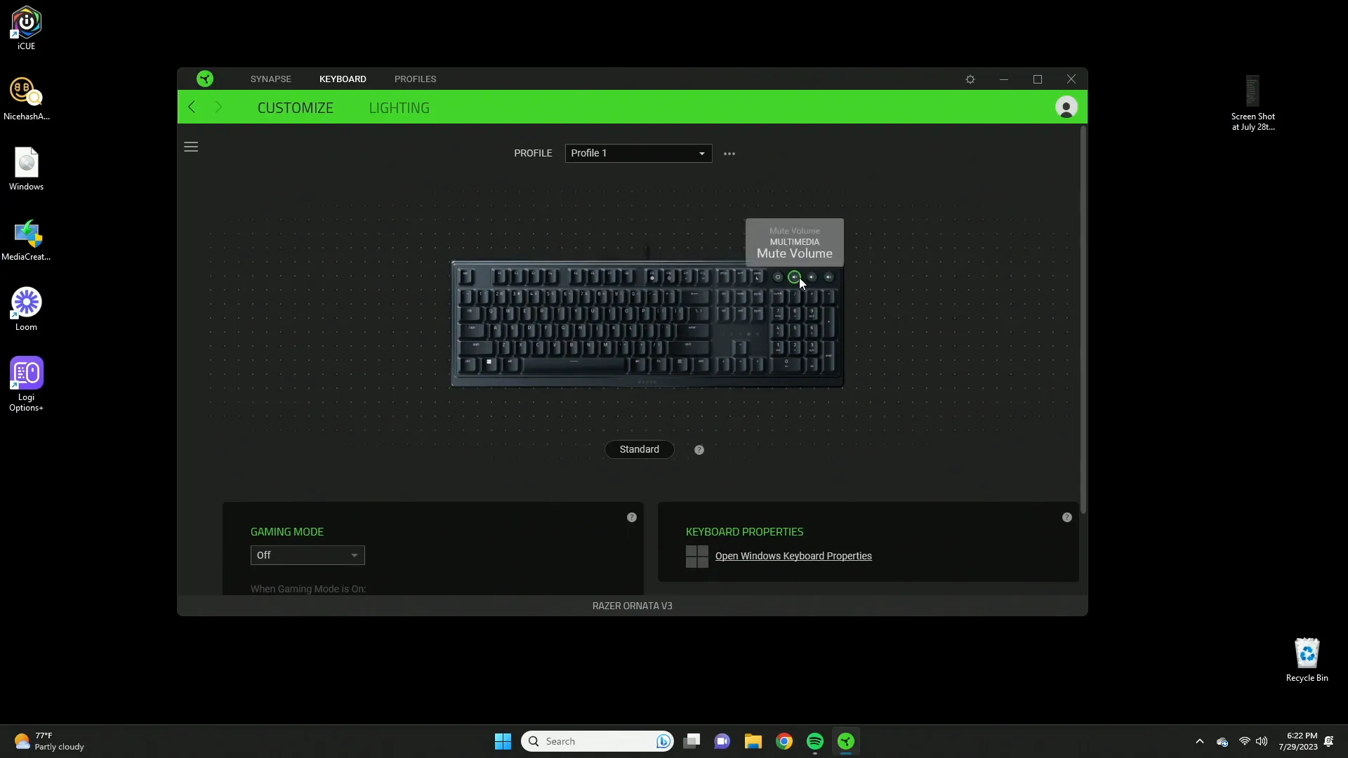Select the highlighted Mute Volume media key
The height and width of the screenshot is (758, 1348).
click(x=794, y=277)
